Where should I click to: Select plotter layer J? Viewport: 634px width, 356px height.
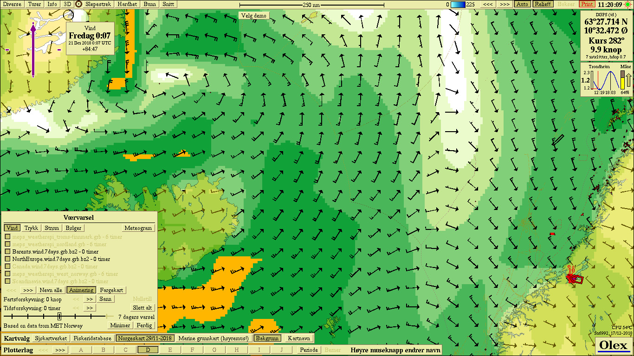click(282, 350)
